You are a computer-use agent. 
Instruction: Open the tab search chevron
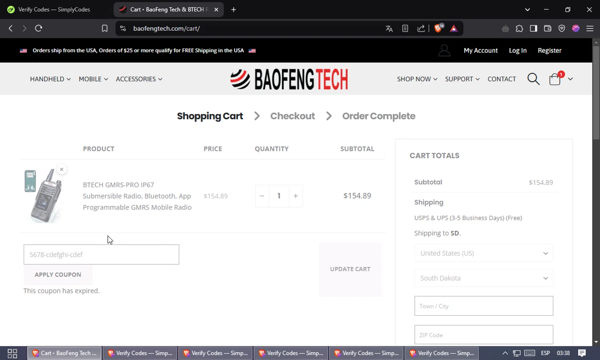[527, 10]
